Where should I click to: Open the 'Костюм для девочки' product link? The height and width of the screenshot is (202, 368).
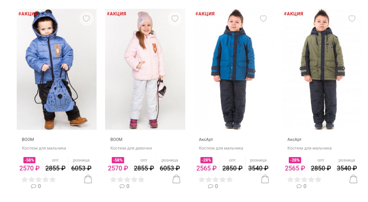click(131, 148)
